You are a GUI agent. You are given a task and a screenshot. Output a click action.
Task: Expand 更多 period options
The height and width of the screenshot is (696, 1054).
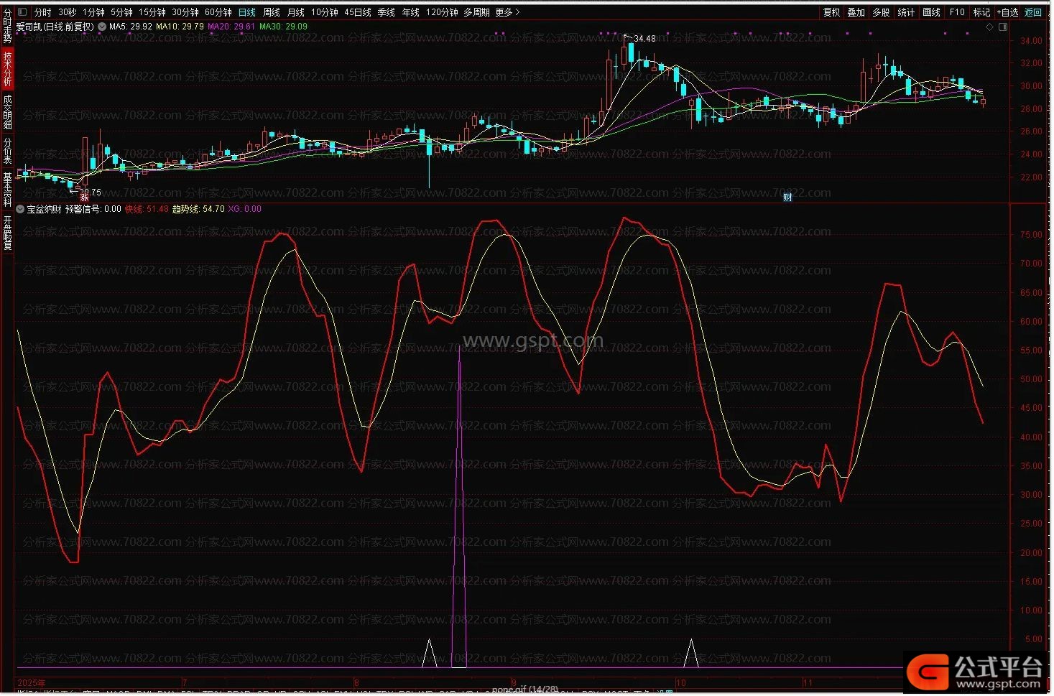point(507,12)
